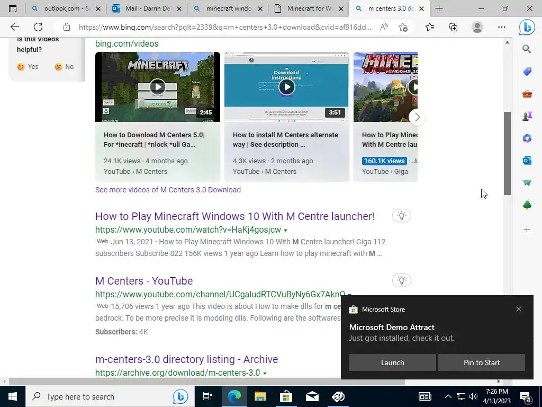This screenshot has height=407, width=542.
Task: Add this page to favorites
Action: 403,27
